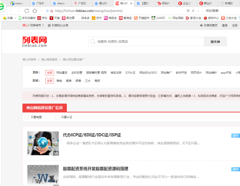Open the globe thumbnail of ICP listing
Viewport: 240px width, 186px height.
click(x=43, y=143)
